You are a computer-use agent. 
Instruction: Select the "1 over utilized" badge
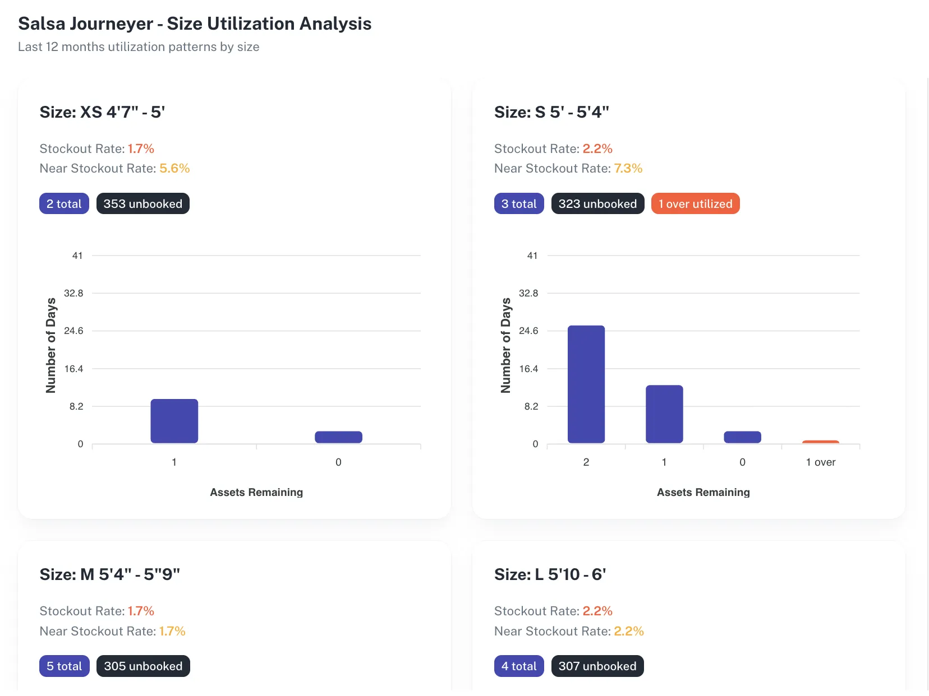pyautogui.click(x=695, y=203)
